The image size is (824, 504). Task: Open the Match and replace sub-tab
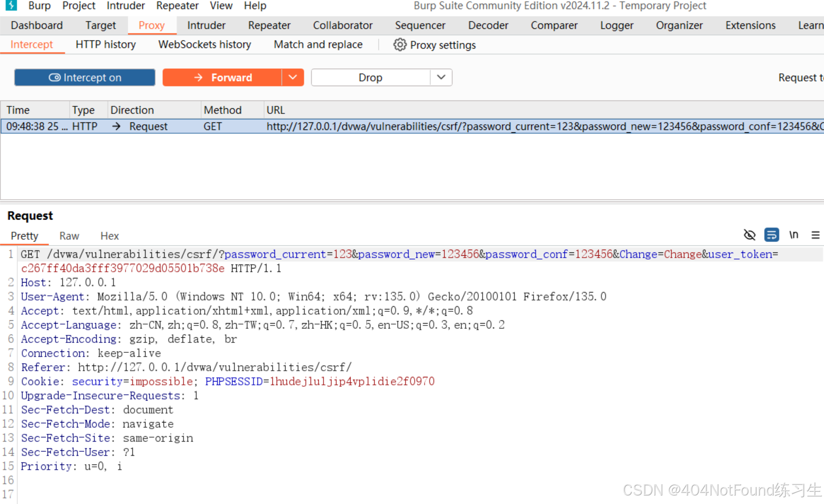click(x=318, y=45)
